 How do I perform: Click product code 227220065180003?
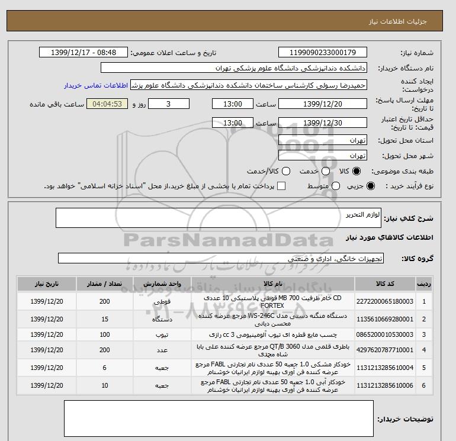pyautogui.click(x=385, y=301)
